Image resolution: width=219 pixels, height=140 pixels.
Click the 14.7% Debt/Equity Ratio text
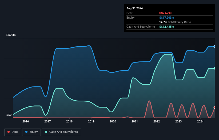[175, 22]
